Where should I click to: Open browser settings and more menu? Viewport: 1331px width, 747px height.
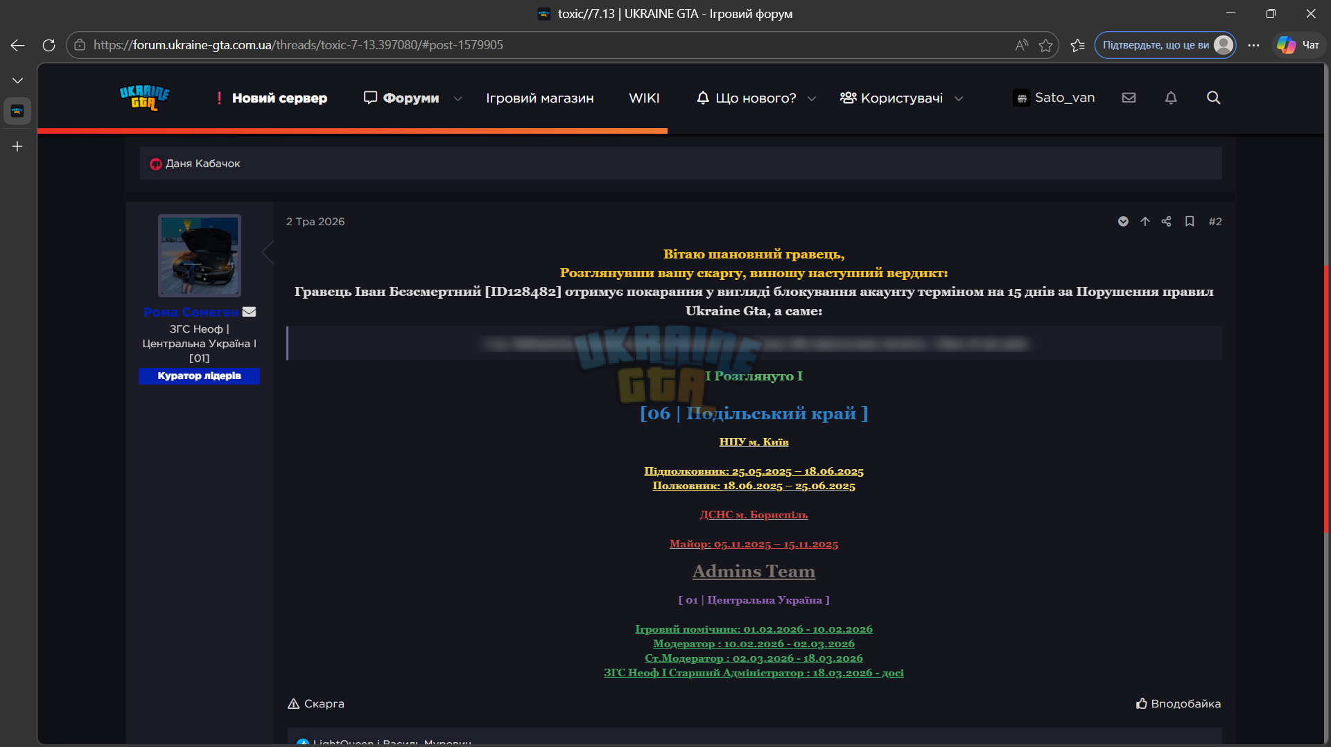tap(1253, 45)
